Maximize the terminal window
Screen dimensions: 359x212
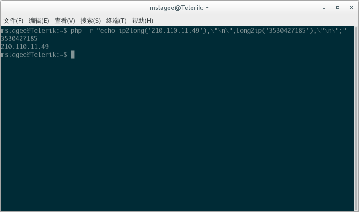338,8
